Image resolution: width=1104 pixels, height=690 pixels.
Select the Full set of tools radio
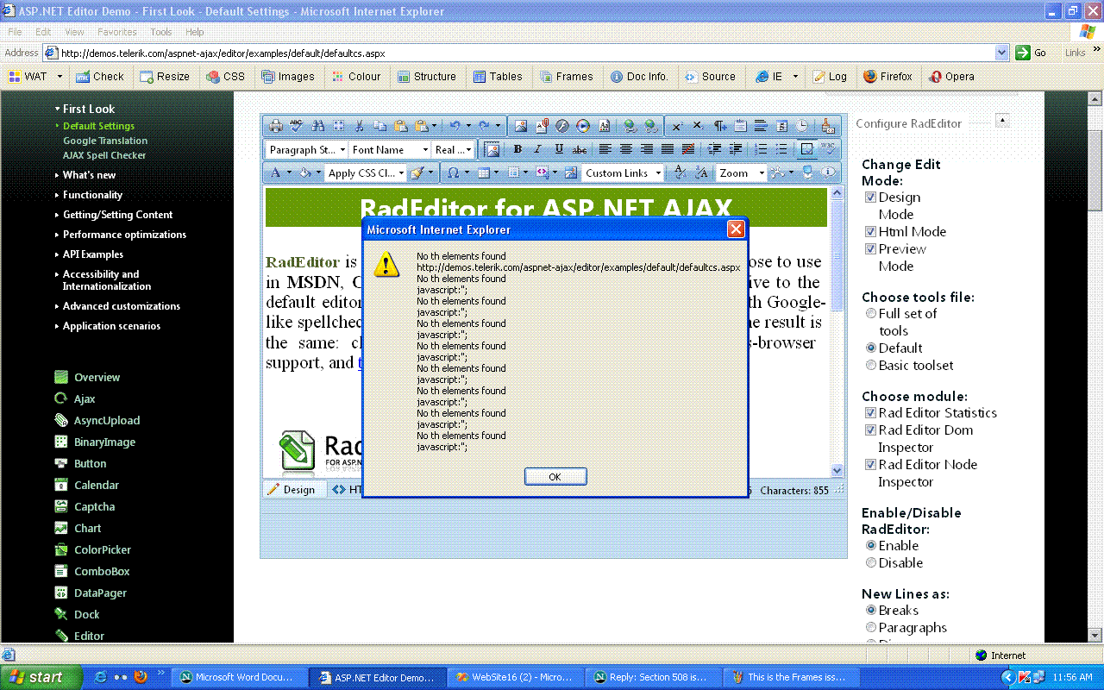click(871, 314)
